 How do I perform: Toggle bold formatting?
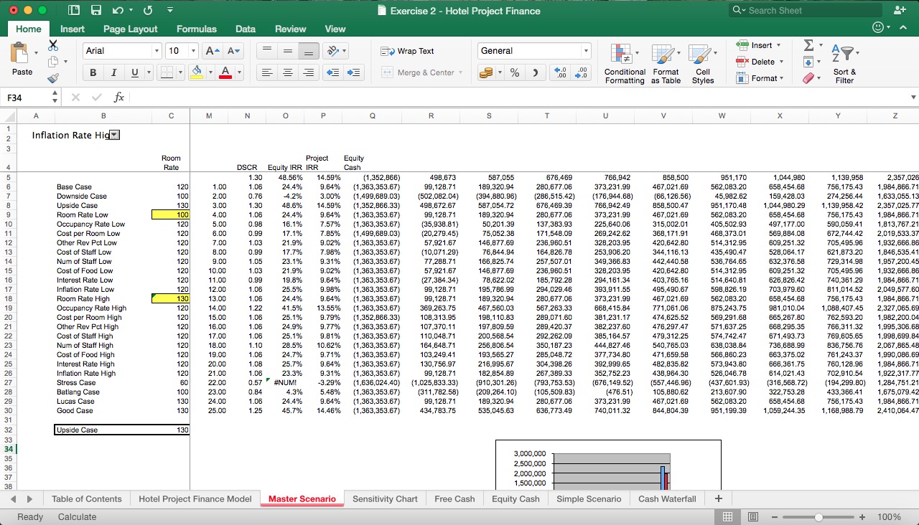point(93,72)
